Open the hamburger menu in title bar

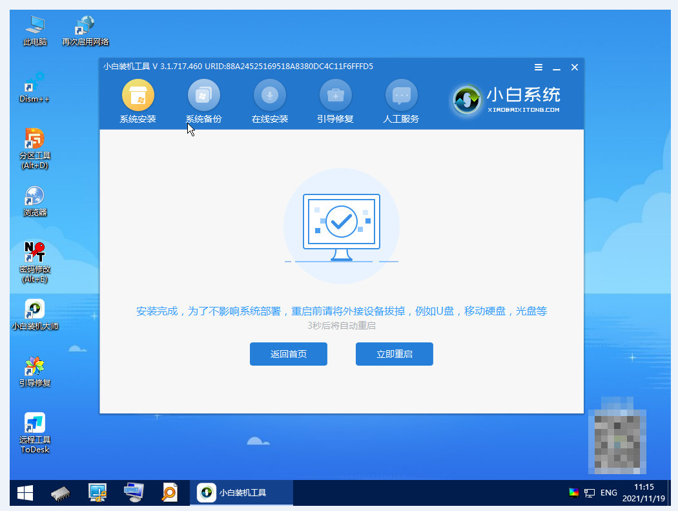(x=539, y=67)
